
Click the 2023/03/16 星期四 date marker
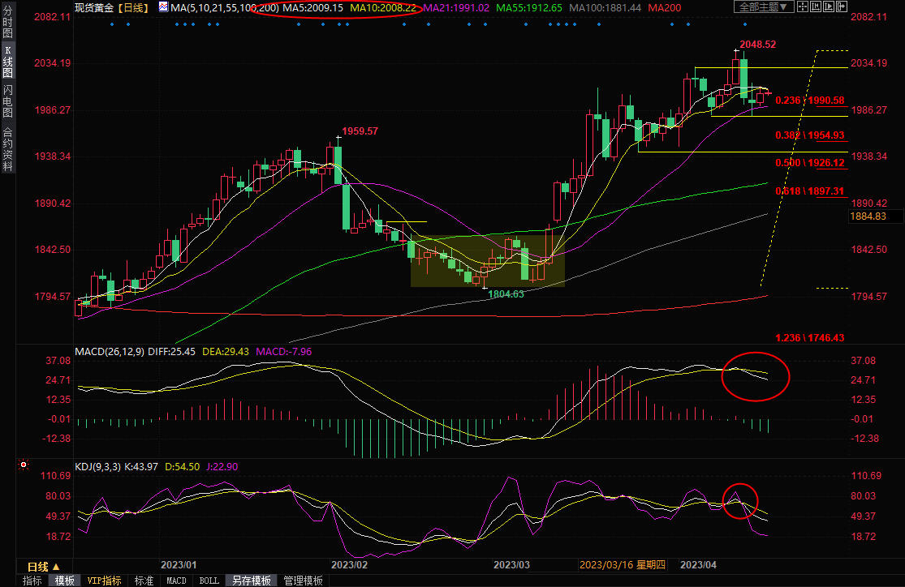tap(622, 564)
